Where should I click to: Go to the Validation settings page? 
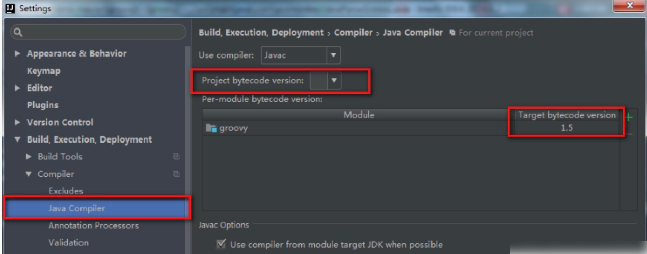click(x=68, y=243)
